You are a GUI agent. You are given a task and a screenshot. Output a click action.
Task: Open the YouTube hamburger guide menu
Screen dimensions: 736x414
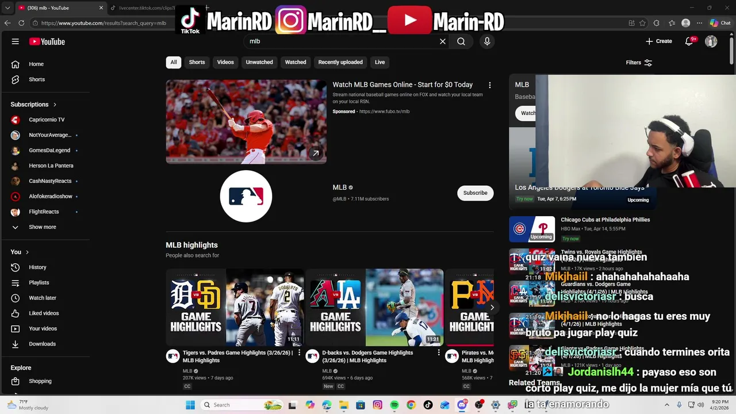click(x=16, y=41)
